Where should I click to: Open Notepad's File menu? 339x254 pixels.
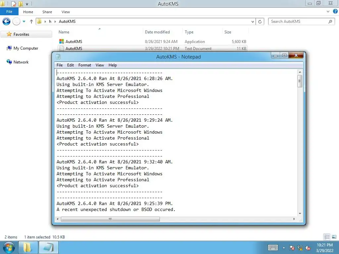[60, 65]
